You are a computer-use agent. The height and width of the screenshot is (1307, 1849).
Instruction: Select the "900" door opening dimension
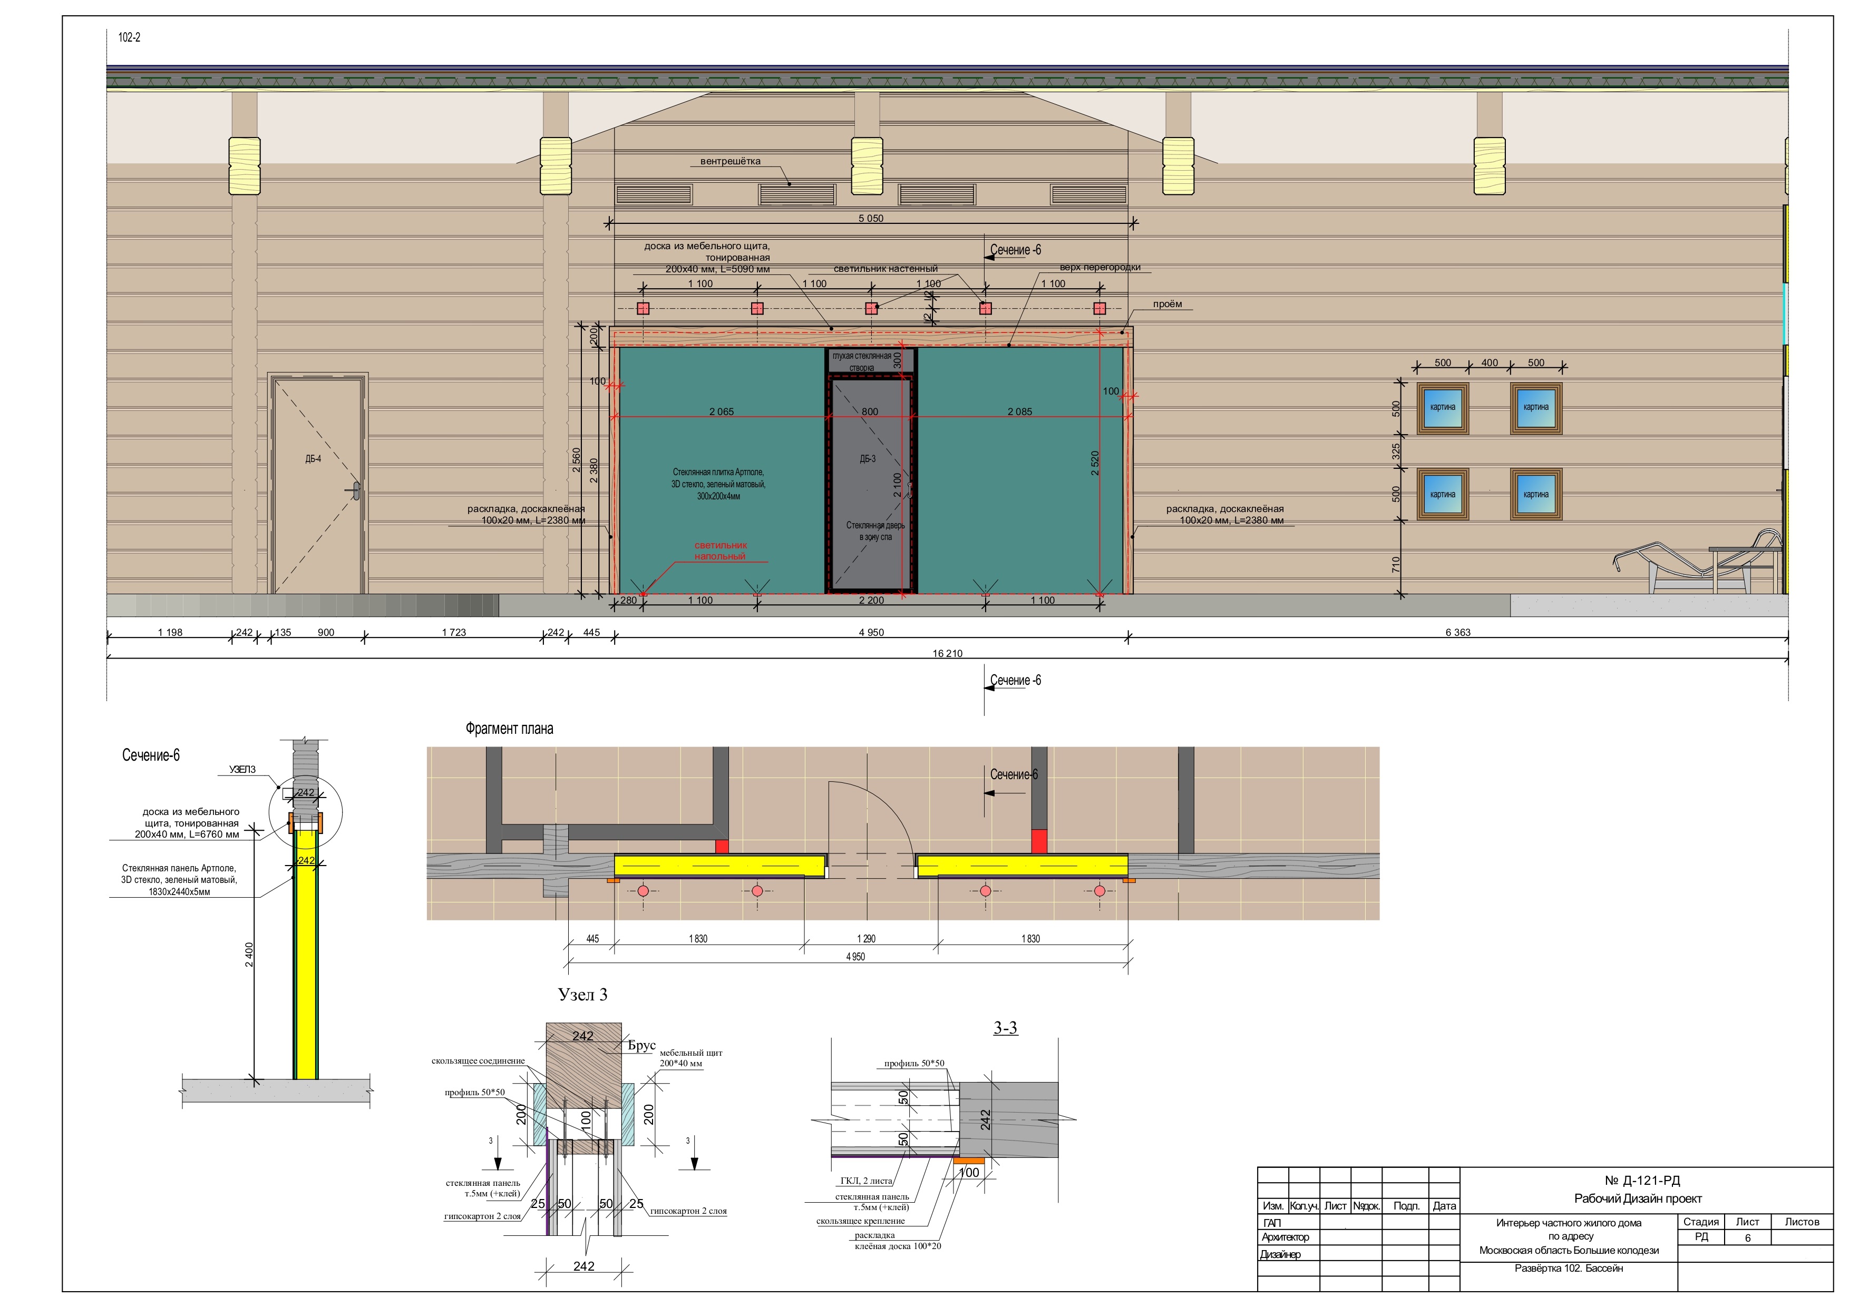coord(325,633)
